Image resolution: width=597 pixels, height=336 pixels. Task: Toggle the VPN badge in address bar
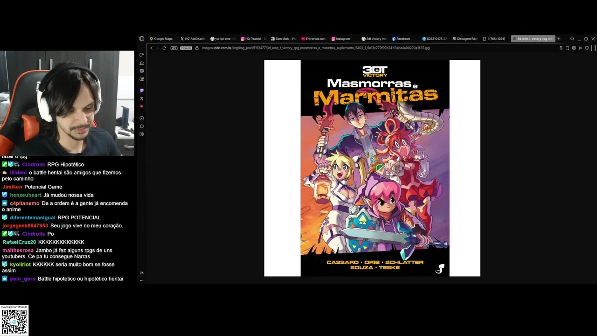point(174,48)
